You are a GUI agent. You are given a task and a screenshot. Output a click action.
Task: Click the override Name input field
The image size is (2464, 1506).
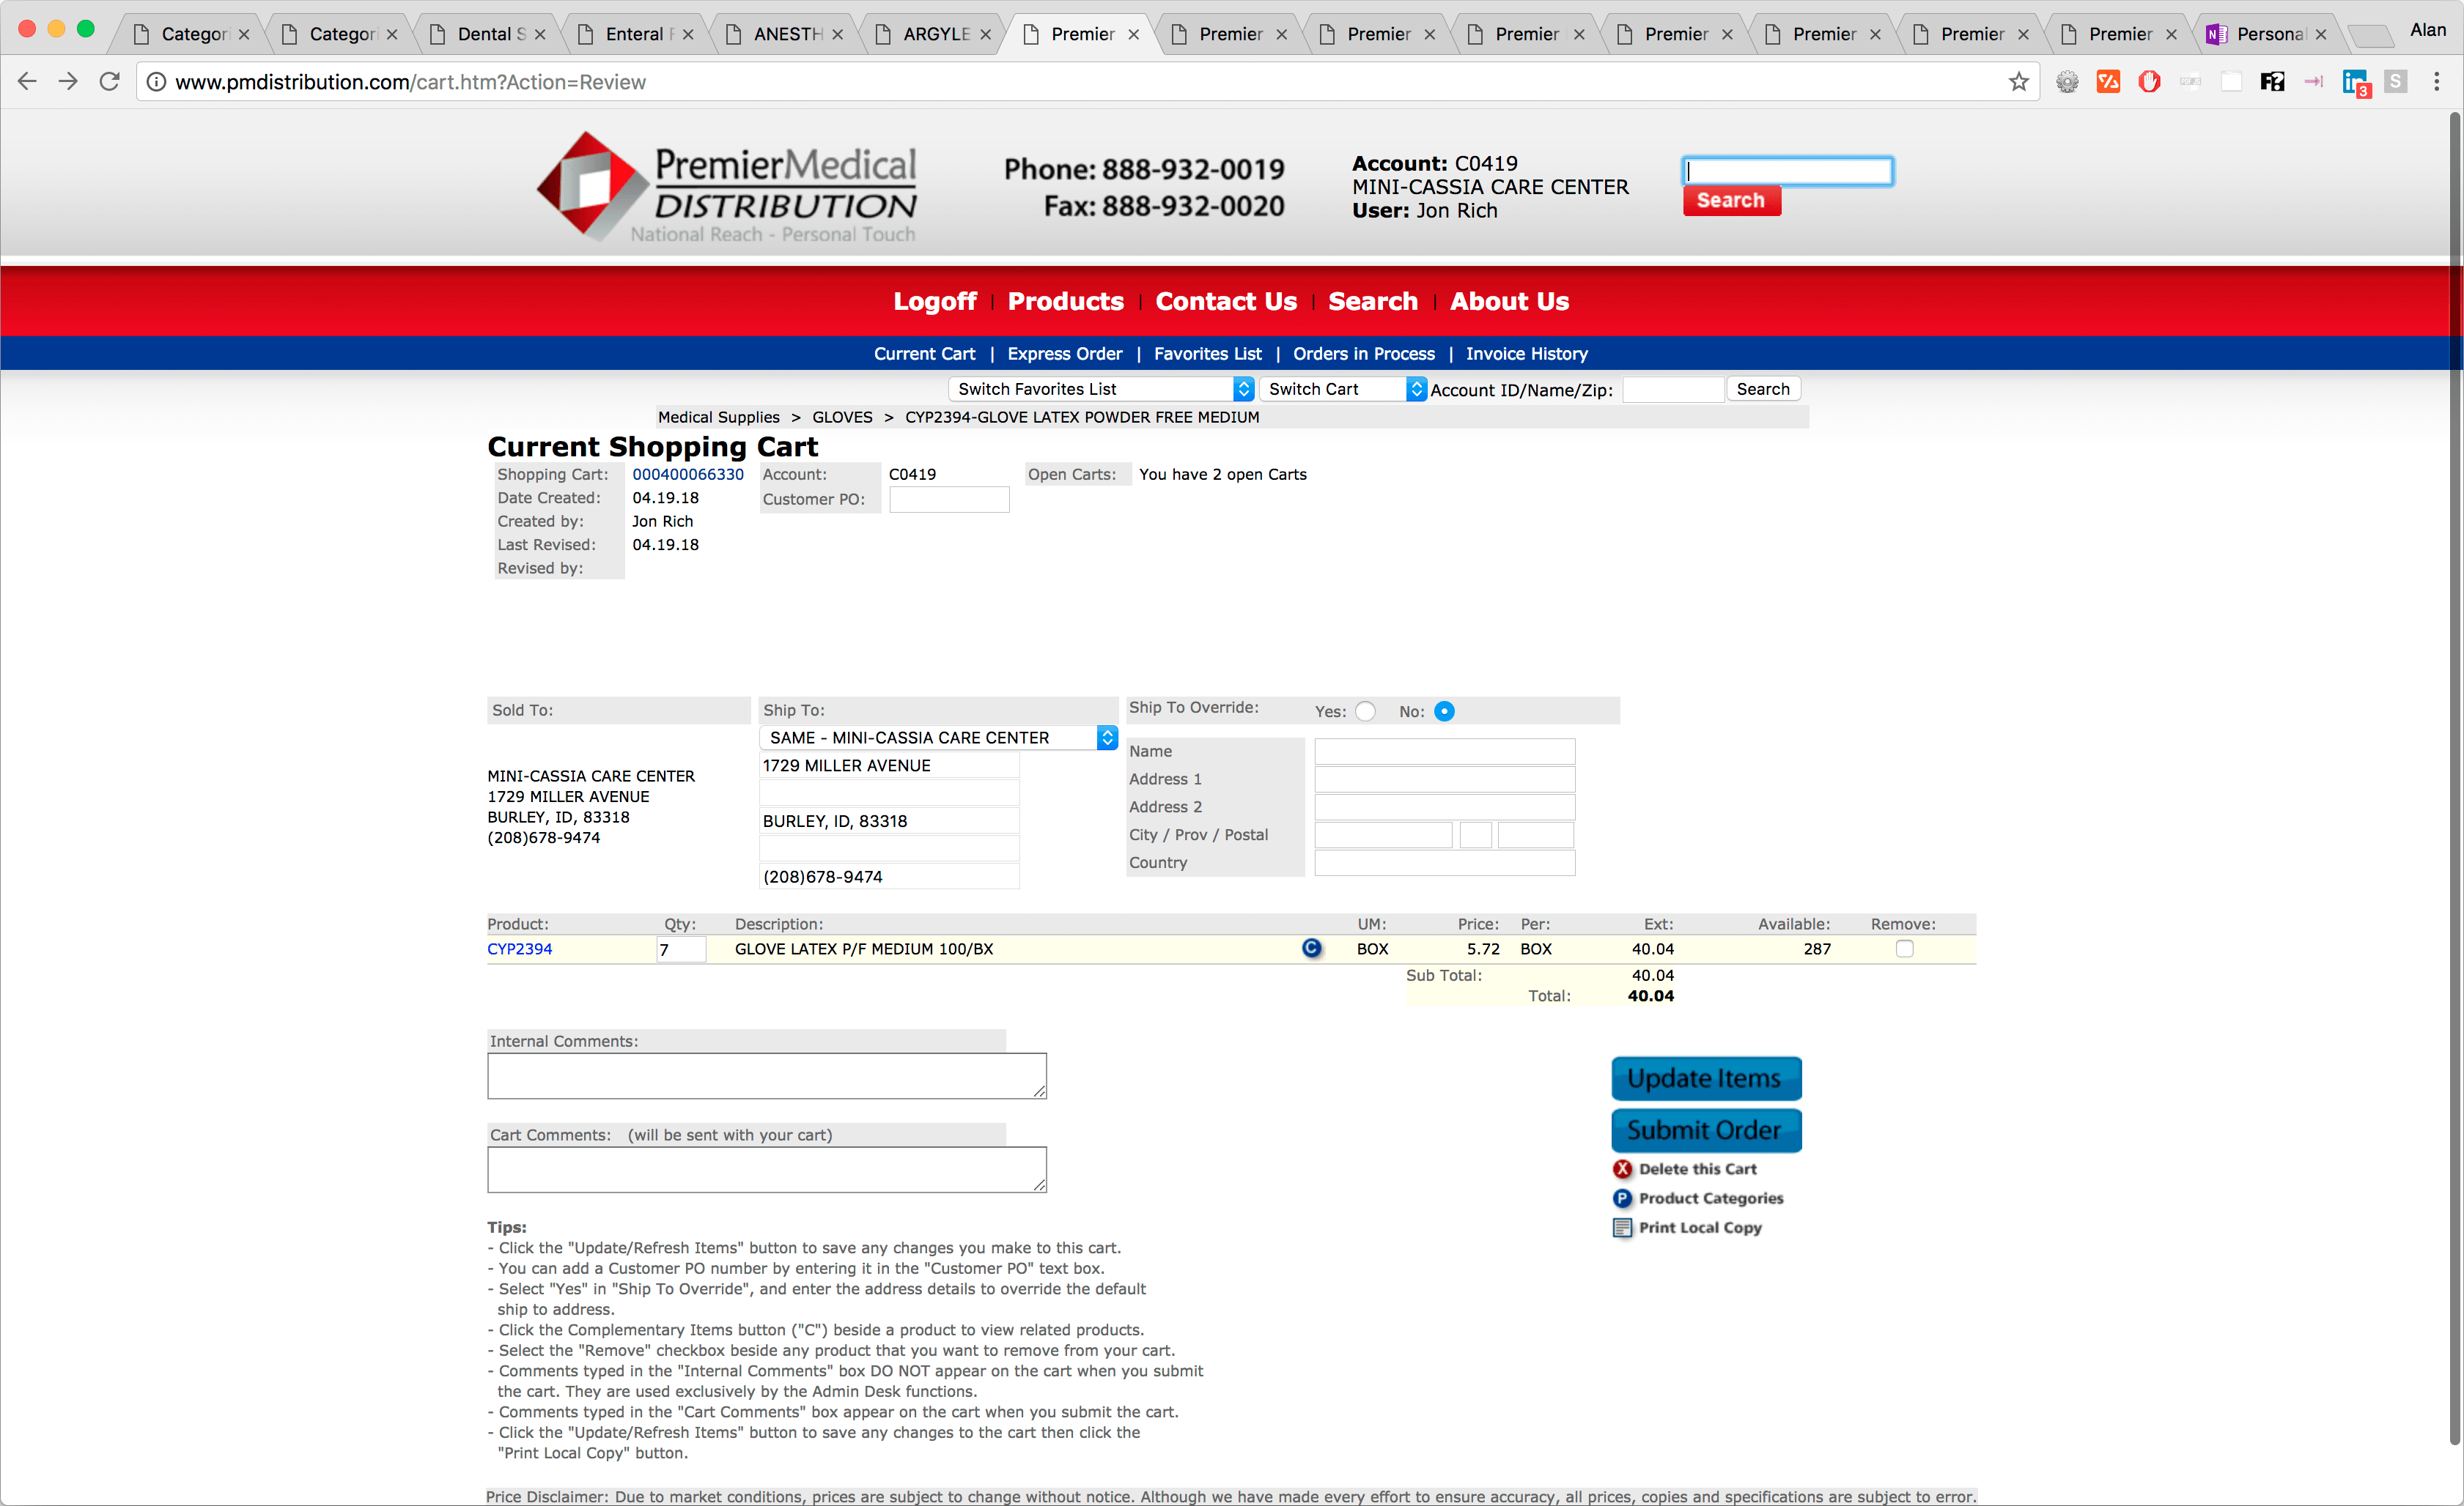coord(1444,751)
